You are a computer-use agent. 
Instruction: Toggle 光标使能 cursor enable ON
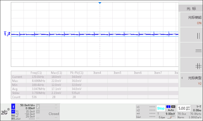191,20
